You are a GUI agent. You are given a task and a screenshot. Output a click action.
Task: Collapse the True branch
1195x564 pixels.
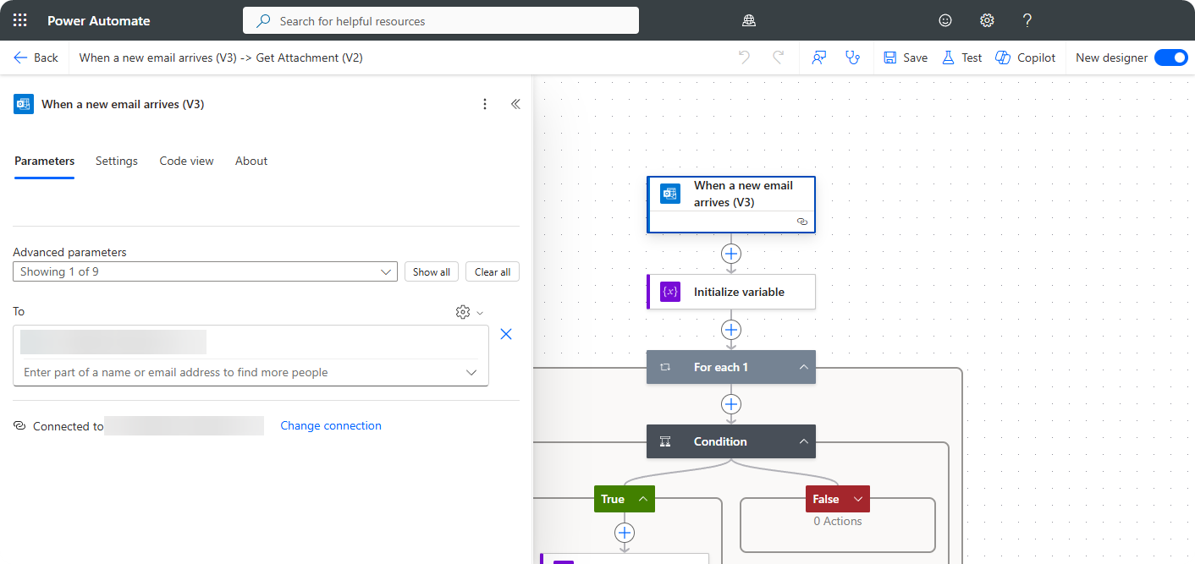tap(642, 499)
